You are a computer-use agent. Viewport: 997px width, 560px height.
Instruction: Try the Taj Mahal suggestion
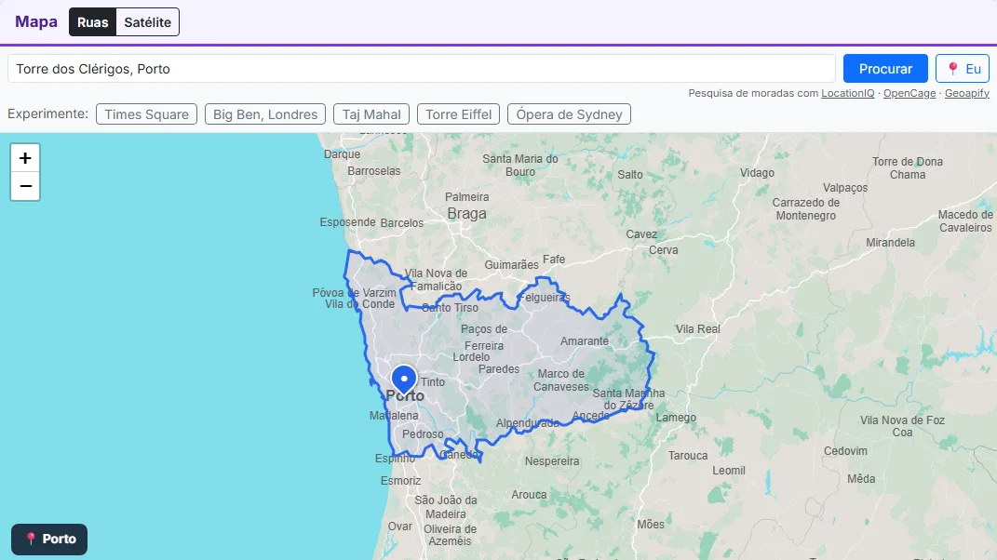coord(371,114)
